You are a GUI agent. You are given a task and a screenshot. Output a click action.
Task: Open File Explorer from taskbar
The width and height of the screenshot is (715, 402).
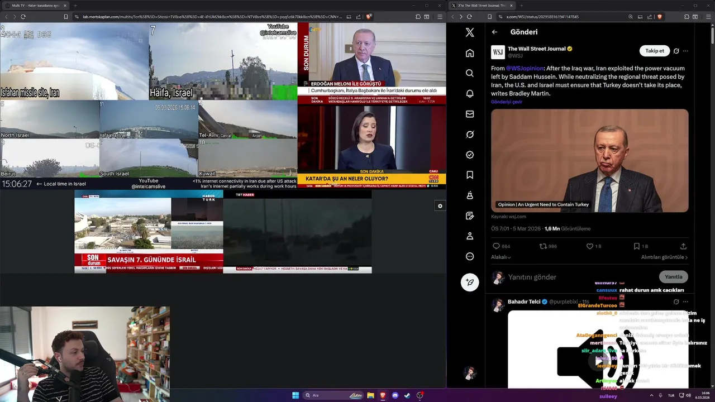pos(370,395)
